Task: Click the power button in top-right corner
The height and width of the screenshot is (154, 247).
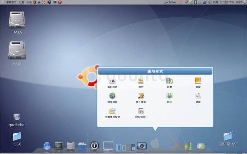Action: 245,2
